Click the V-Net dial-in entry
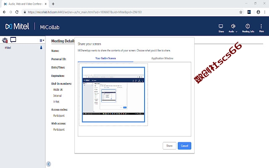 (x=56, y=102)
